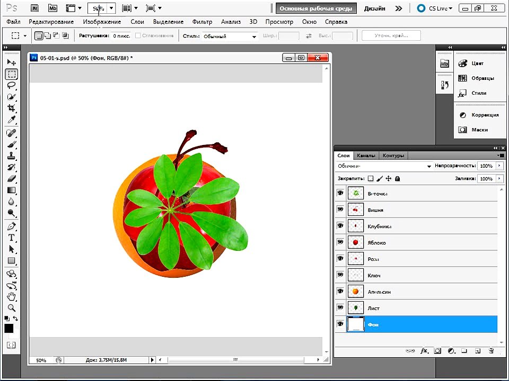Hide the Апельсин layer
The height and width of the screenshot is (381, 509).
coord(340,291)
